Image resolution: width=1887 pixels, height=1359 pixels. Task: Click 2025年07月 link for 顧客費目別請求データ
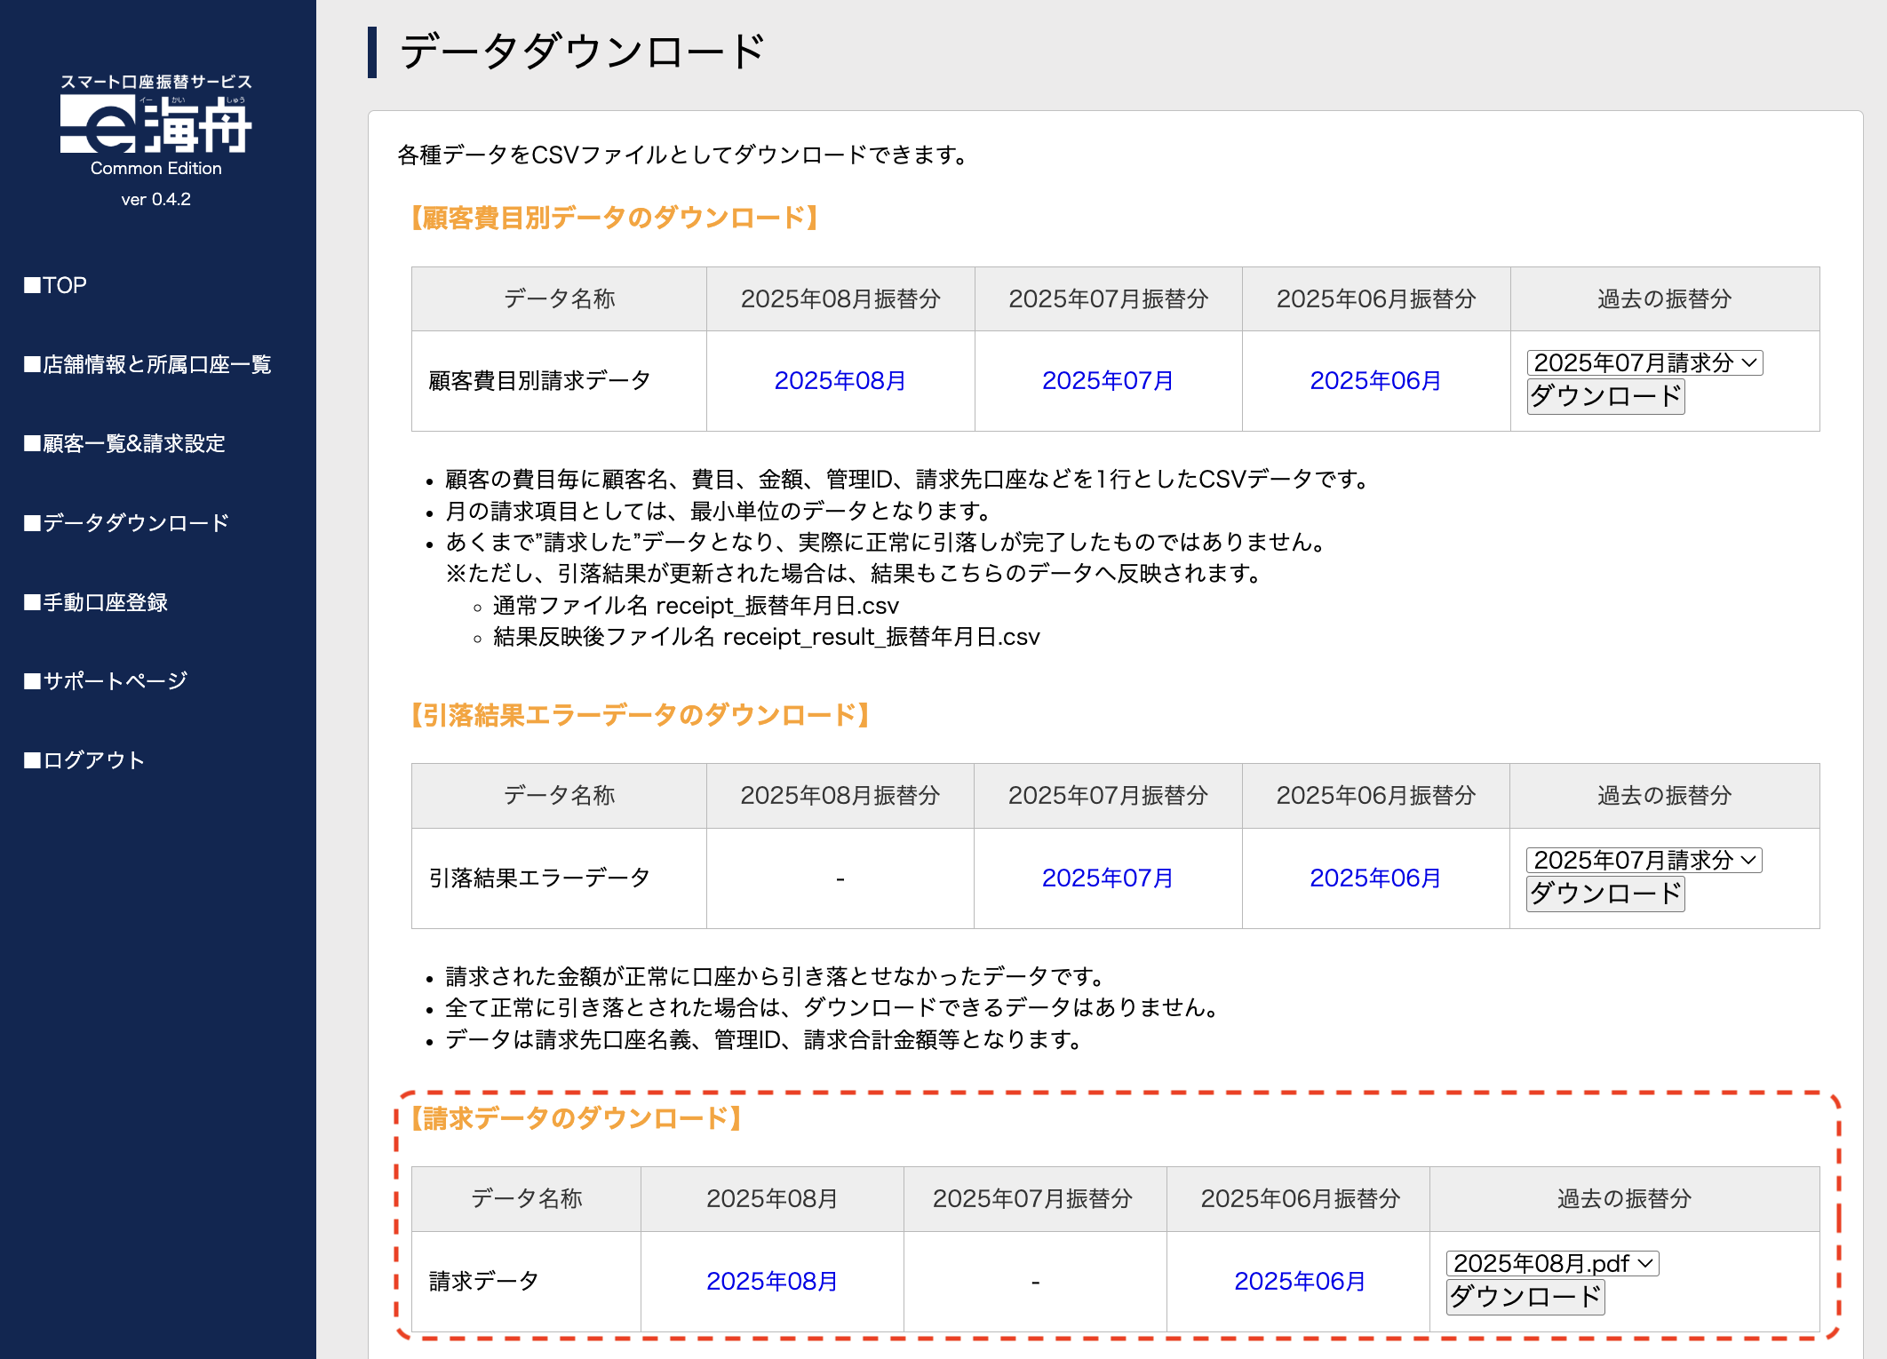(1107, 381)
